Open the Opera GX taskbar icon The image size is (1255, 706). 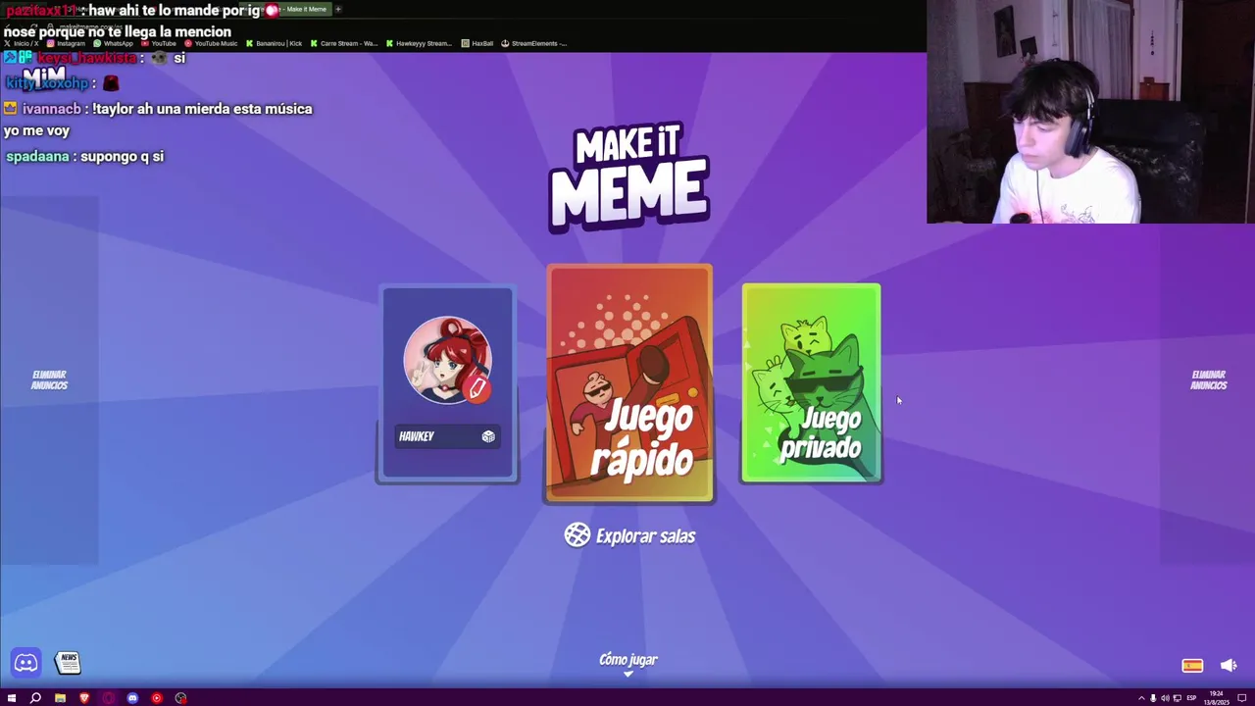tap(108, 698)
